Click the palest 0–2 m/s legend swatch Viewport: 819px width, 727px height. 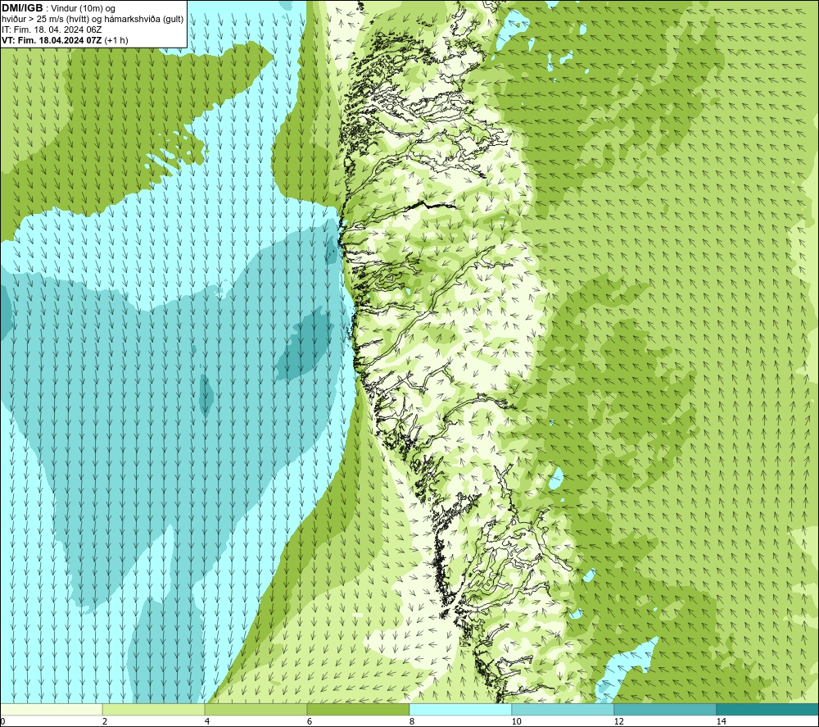pos(51,709)
